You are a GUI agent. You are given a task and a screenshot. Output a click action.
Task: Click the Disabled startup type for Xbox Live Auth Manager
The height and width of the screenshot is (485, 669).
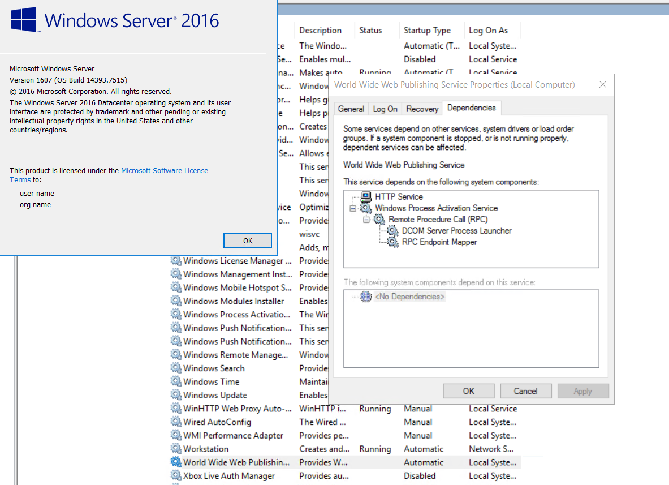[x=420, y=475]
